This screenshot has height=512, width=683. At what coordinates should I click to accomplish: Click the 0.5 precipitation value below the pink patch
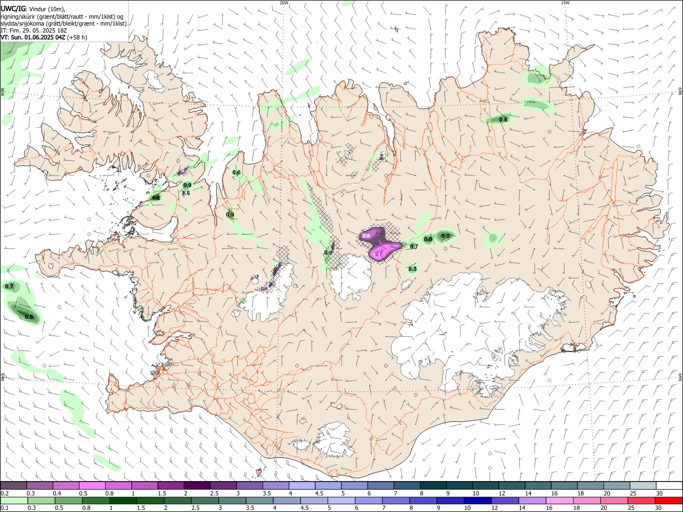coord(412,269)
